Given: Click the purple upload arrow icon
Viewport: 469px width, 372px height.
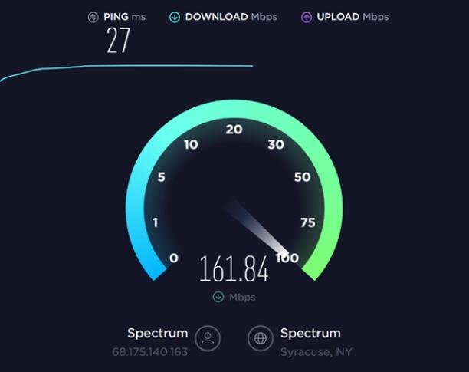Looking at the screenshot, I should click(307, 17).
